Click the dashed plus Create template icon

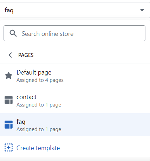pos(8,147)
